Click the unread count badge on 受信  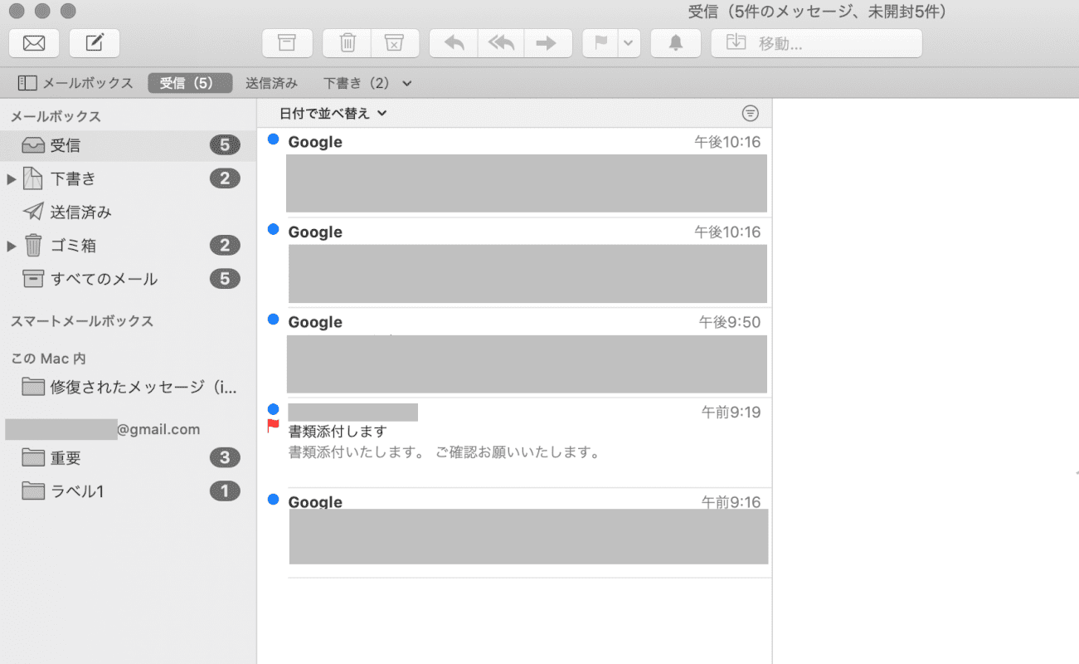click(x=225, y=145)
